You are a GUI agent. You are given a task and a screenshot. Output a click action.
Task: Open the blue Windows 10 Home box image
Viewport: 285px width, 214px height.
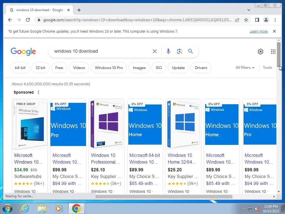[x=183, y=125]
